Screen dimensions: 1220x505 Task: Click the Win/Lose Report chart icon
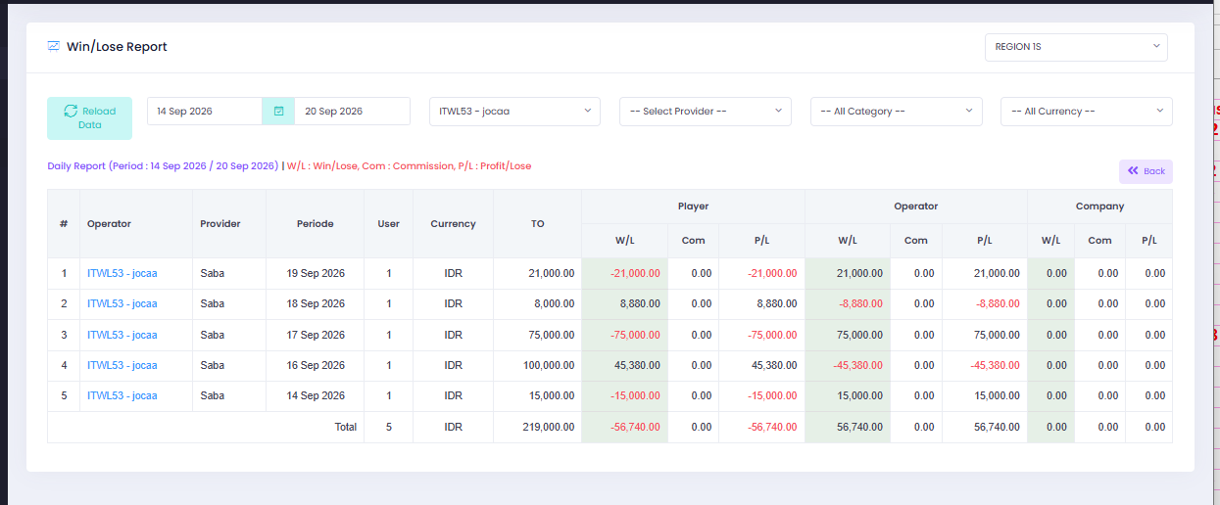click(x=54, y=46)
